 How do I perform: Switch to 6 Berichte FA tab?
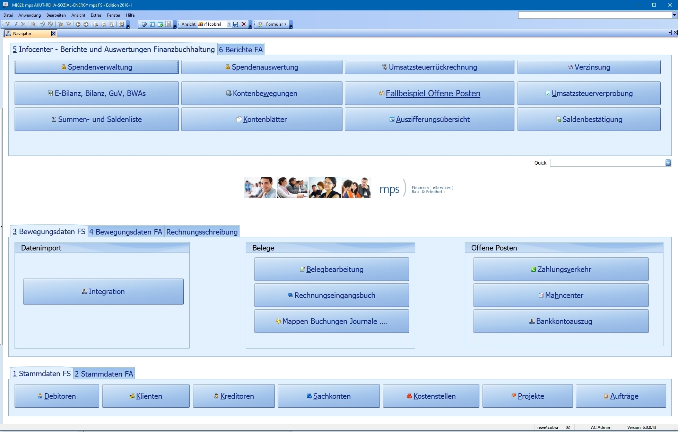241,50
